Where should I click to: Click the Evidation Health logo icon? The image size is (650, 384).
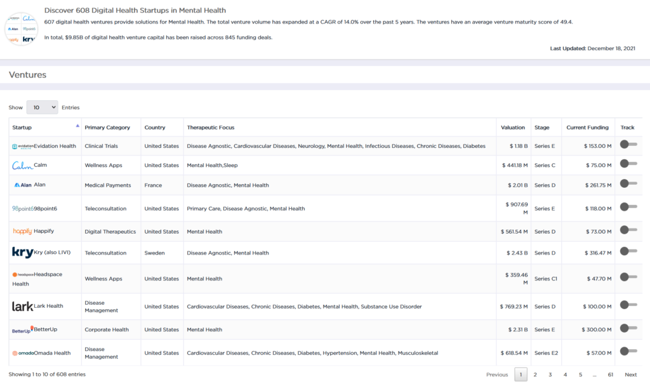(23, 147)
